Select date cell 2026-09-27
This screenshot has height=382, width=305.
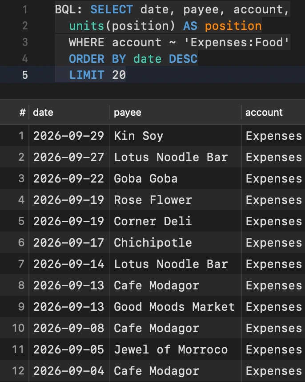(68, 157)
